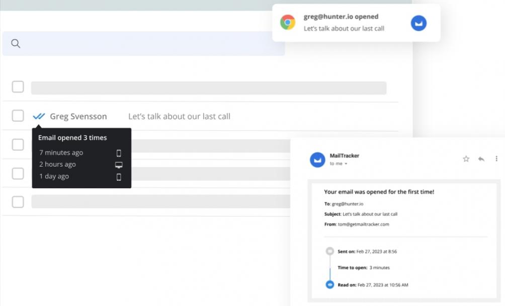Click the blue MailTracker icon in the notification
This screenshot has width=505, height=306.
coord(418,23)
